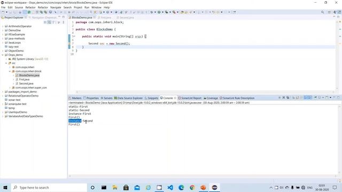Screen dimensions: 342x192
Task: Toggle Pin Console button
Action: (315, 98)
